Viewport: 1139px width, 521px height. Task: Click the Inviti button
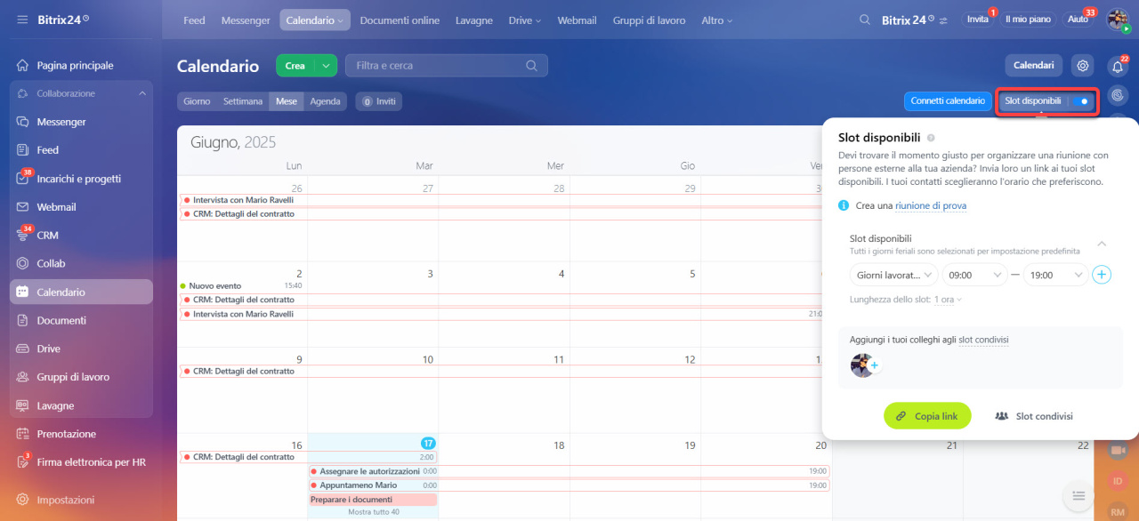379,101
